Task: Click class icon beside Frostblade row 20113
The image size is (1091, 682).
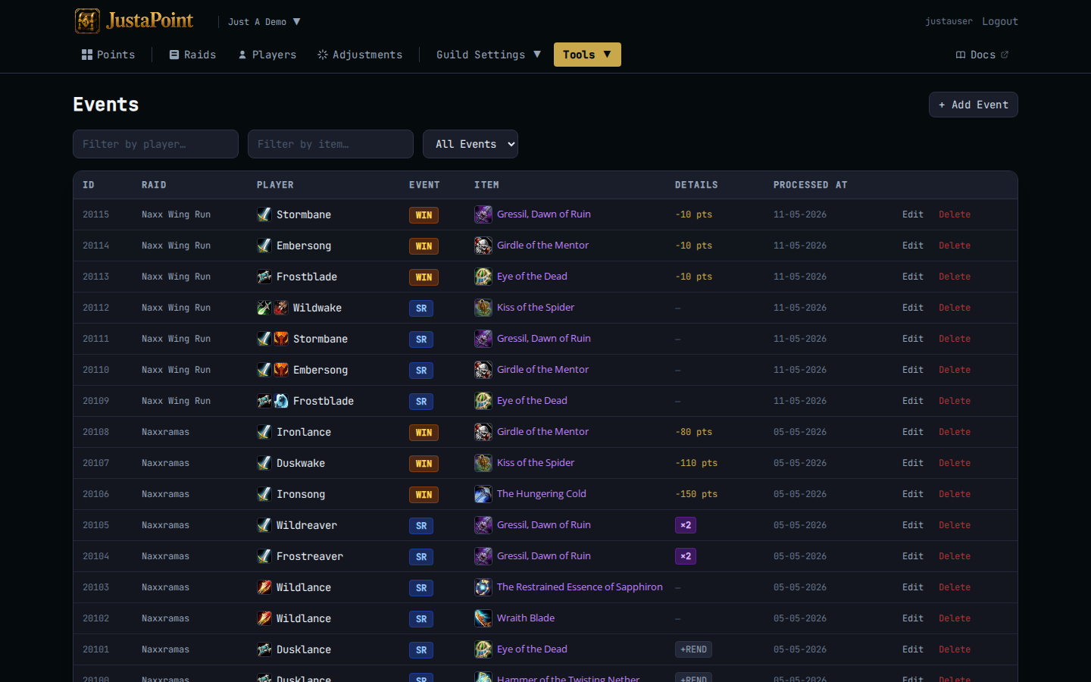Action: [264, 277]
